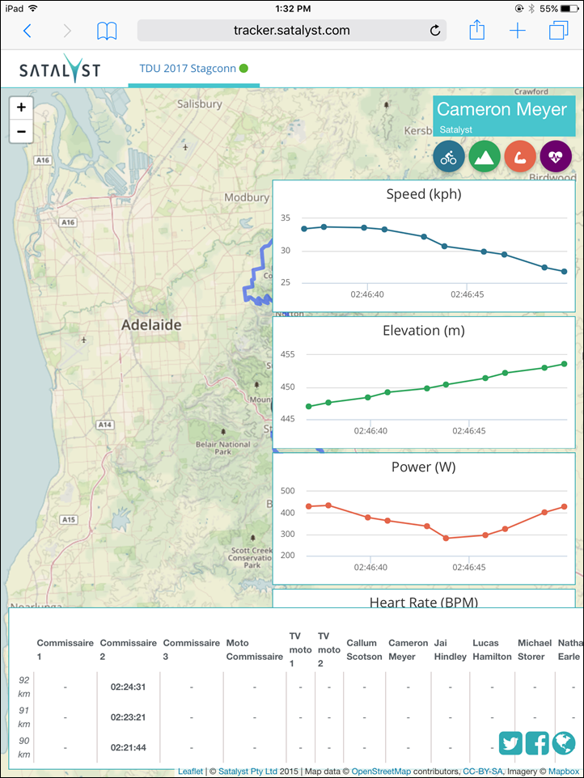The height and width of the screenshot is (778, 584).
Task: Toggle the Speed chart cyclist icon
Action: point(449,155)
